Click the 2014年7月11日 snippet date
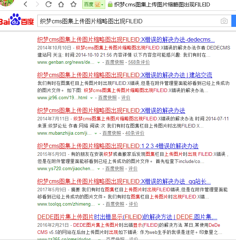236x240 pixels. tap(53, 119)
